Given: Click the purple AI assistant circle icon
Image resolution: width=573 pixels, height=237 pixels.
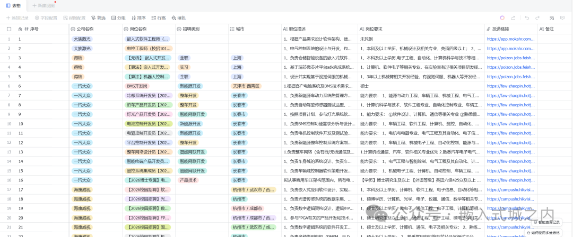Looking at the screenshot, I should click(x=502, y=18).
